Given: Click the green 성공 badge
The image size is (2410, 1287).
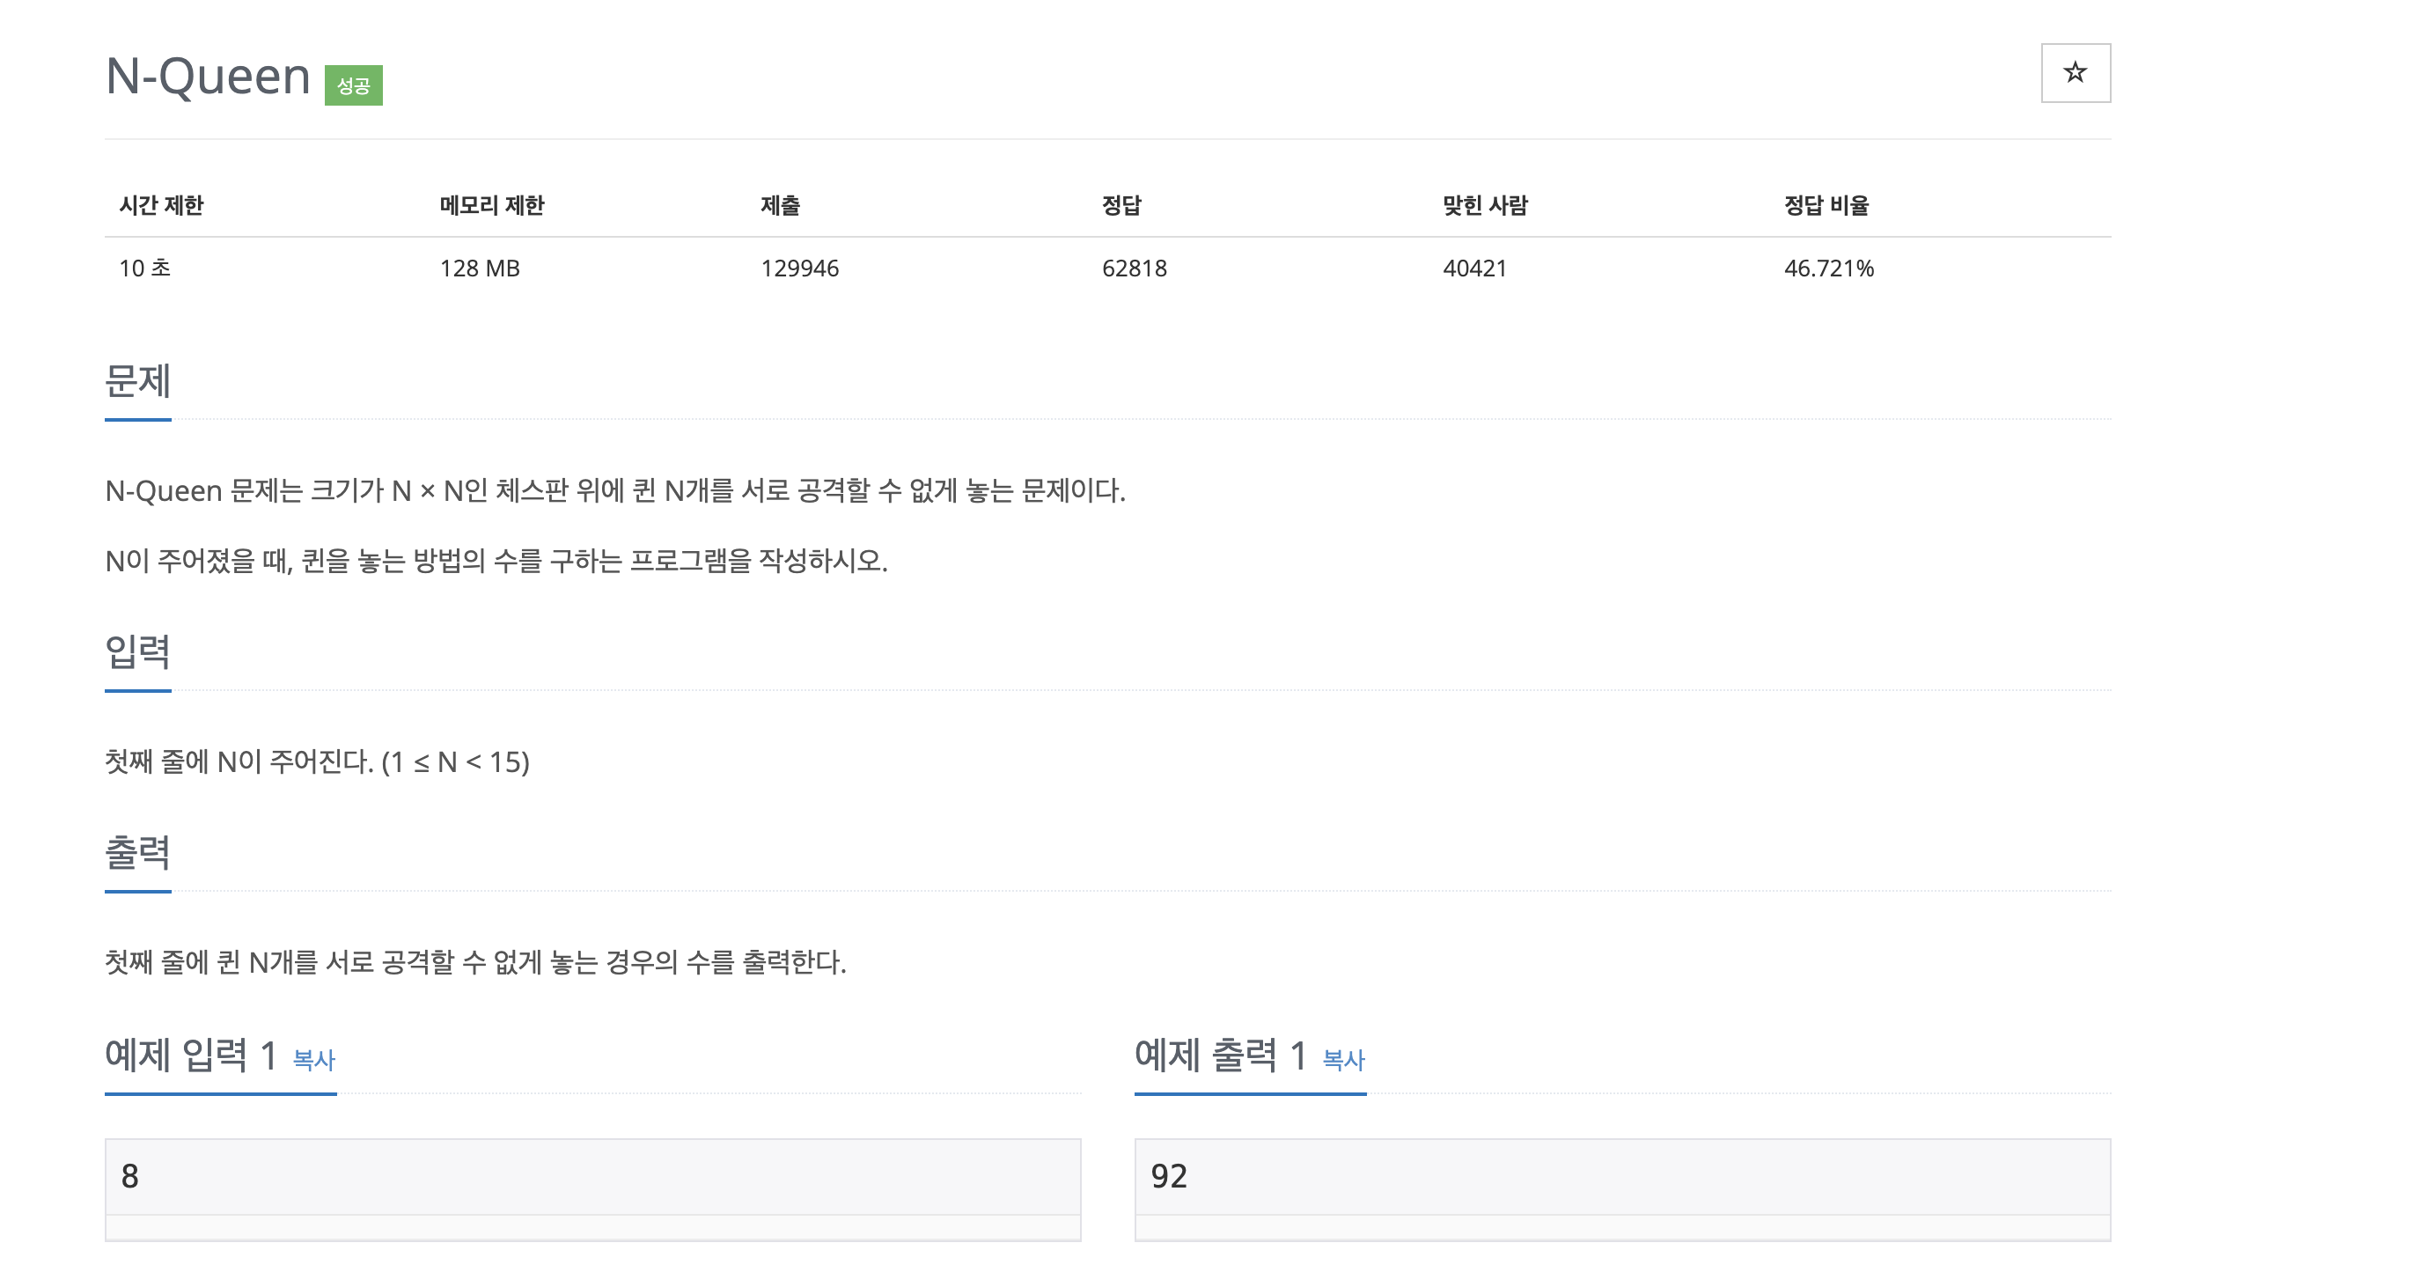Looking at the screenshot, I should pos(353,86).
